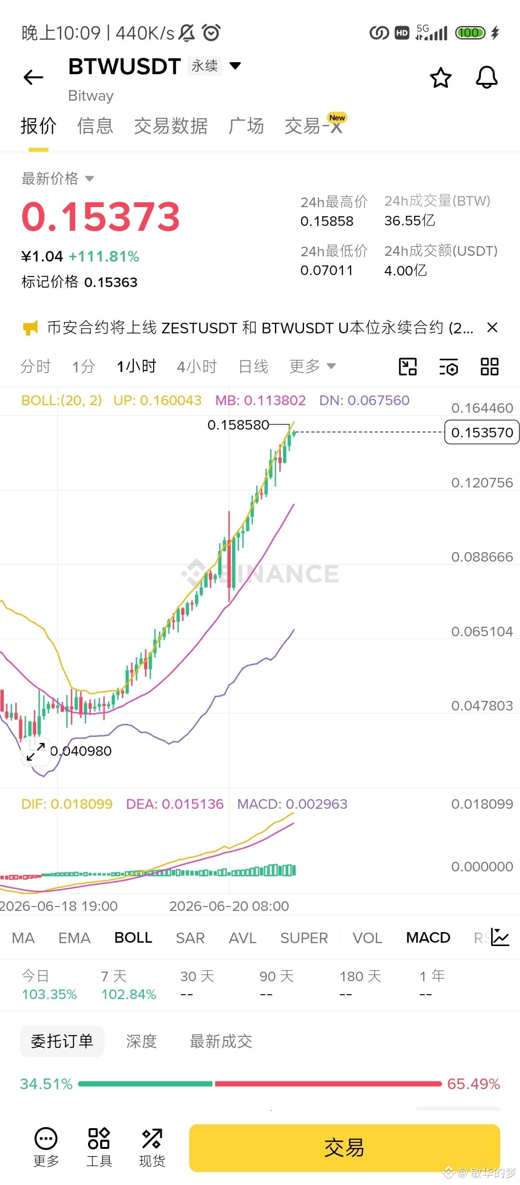
Task: Tap the 5G signal strength icon
Action: pos(431,32)
